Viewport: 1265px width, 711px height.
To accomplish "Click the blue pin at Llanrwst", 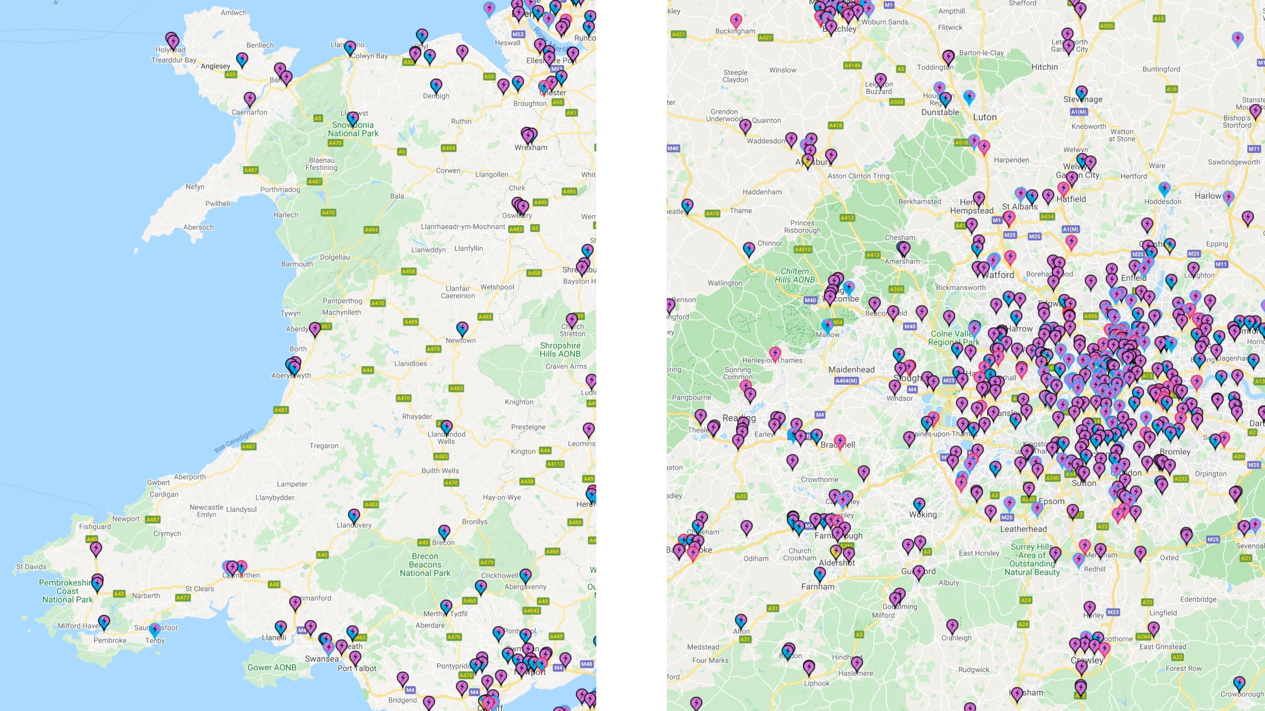I will pyautogui.click(x=353, y=118).
